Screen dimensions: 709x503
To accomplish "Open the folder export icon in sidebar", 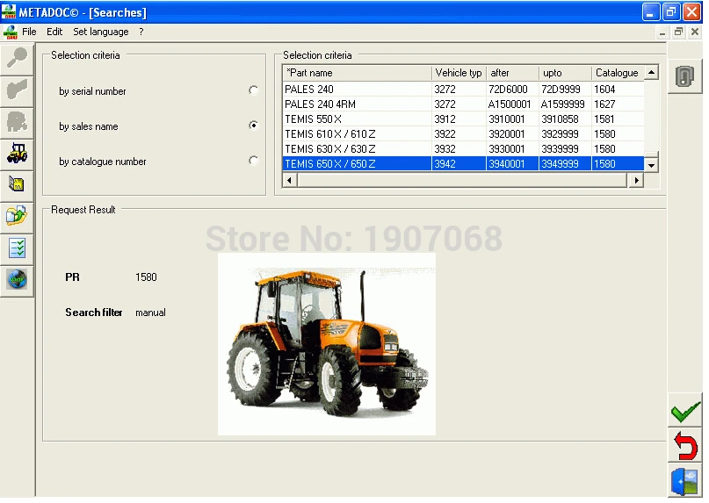I will [x=17, y=217].
